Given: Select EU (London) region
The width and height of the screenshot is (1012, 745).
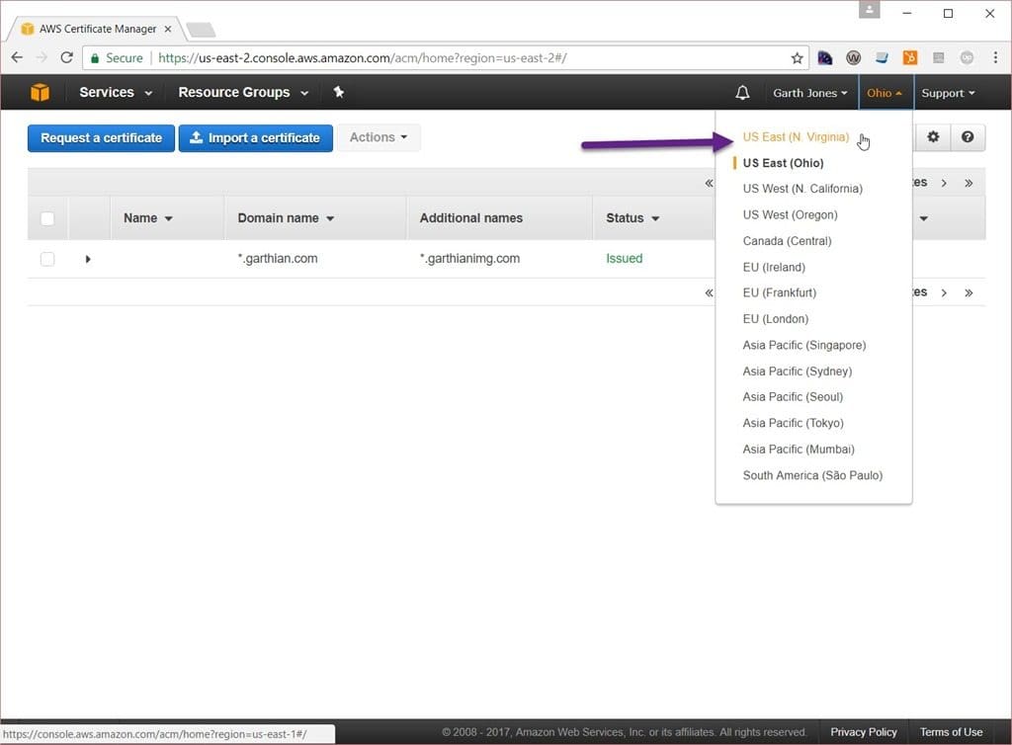Looking at the screenshot, I should tap(775, 318).
